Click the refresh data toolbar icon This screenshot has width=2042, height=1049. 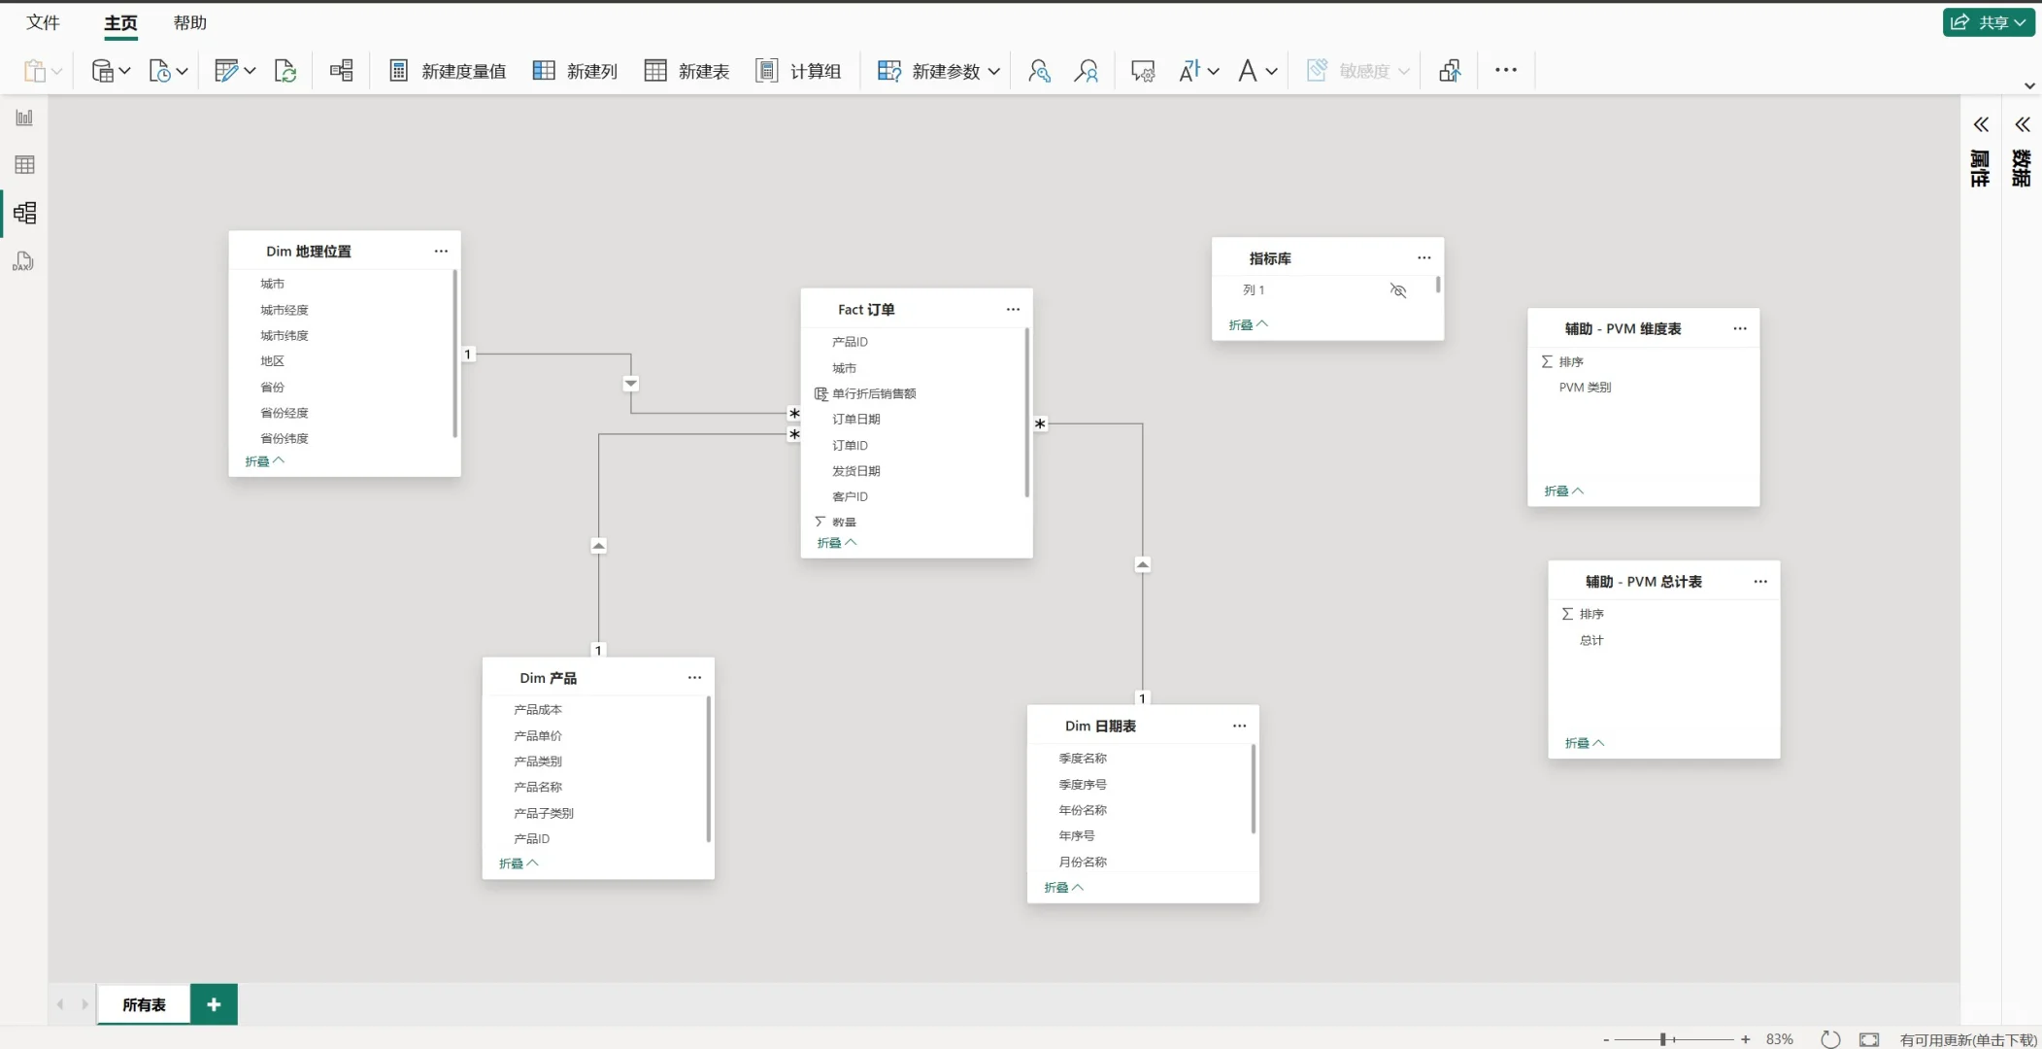click(285, 71)
